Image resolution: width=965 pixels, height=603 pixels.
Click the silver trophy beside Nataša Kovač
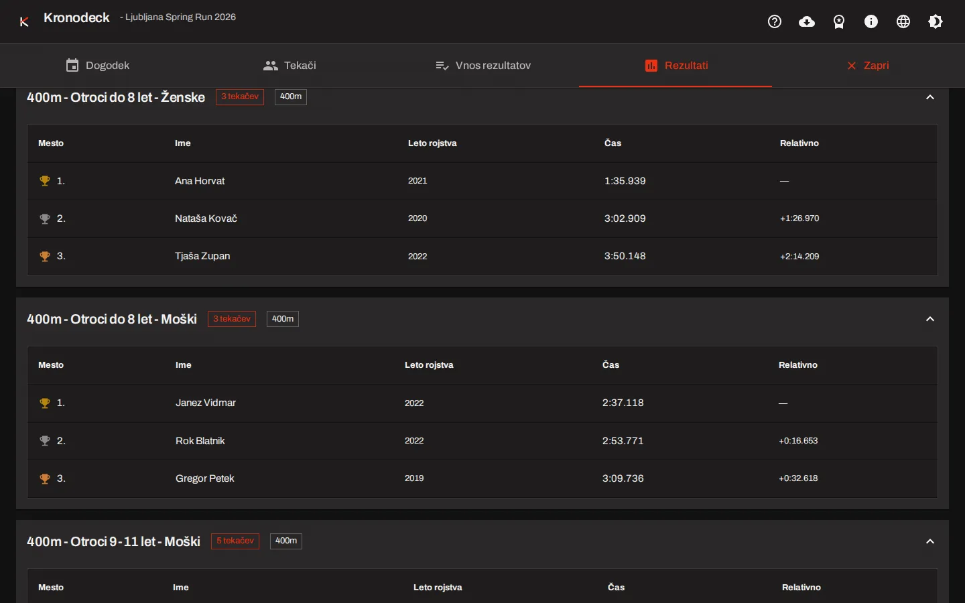[45, 218]
